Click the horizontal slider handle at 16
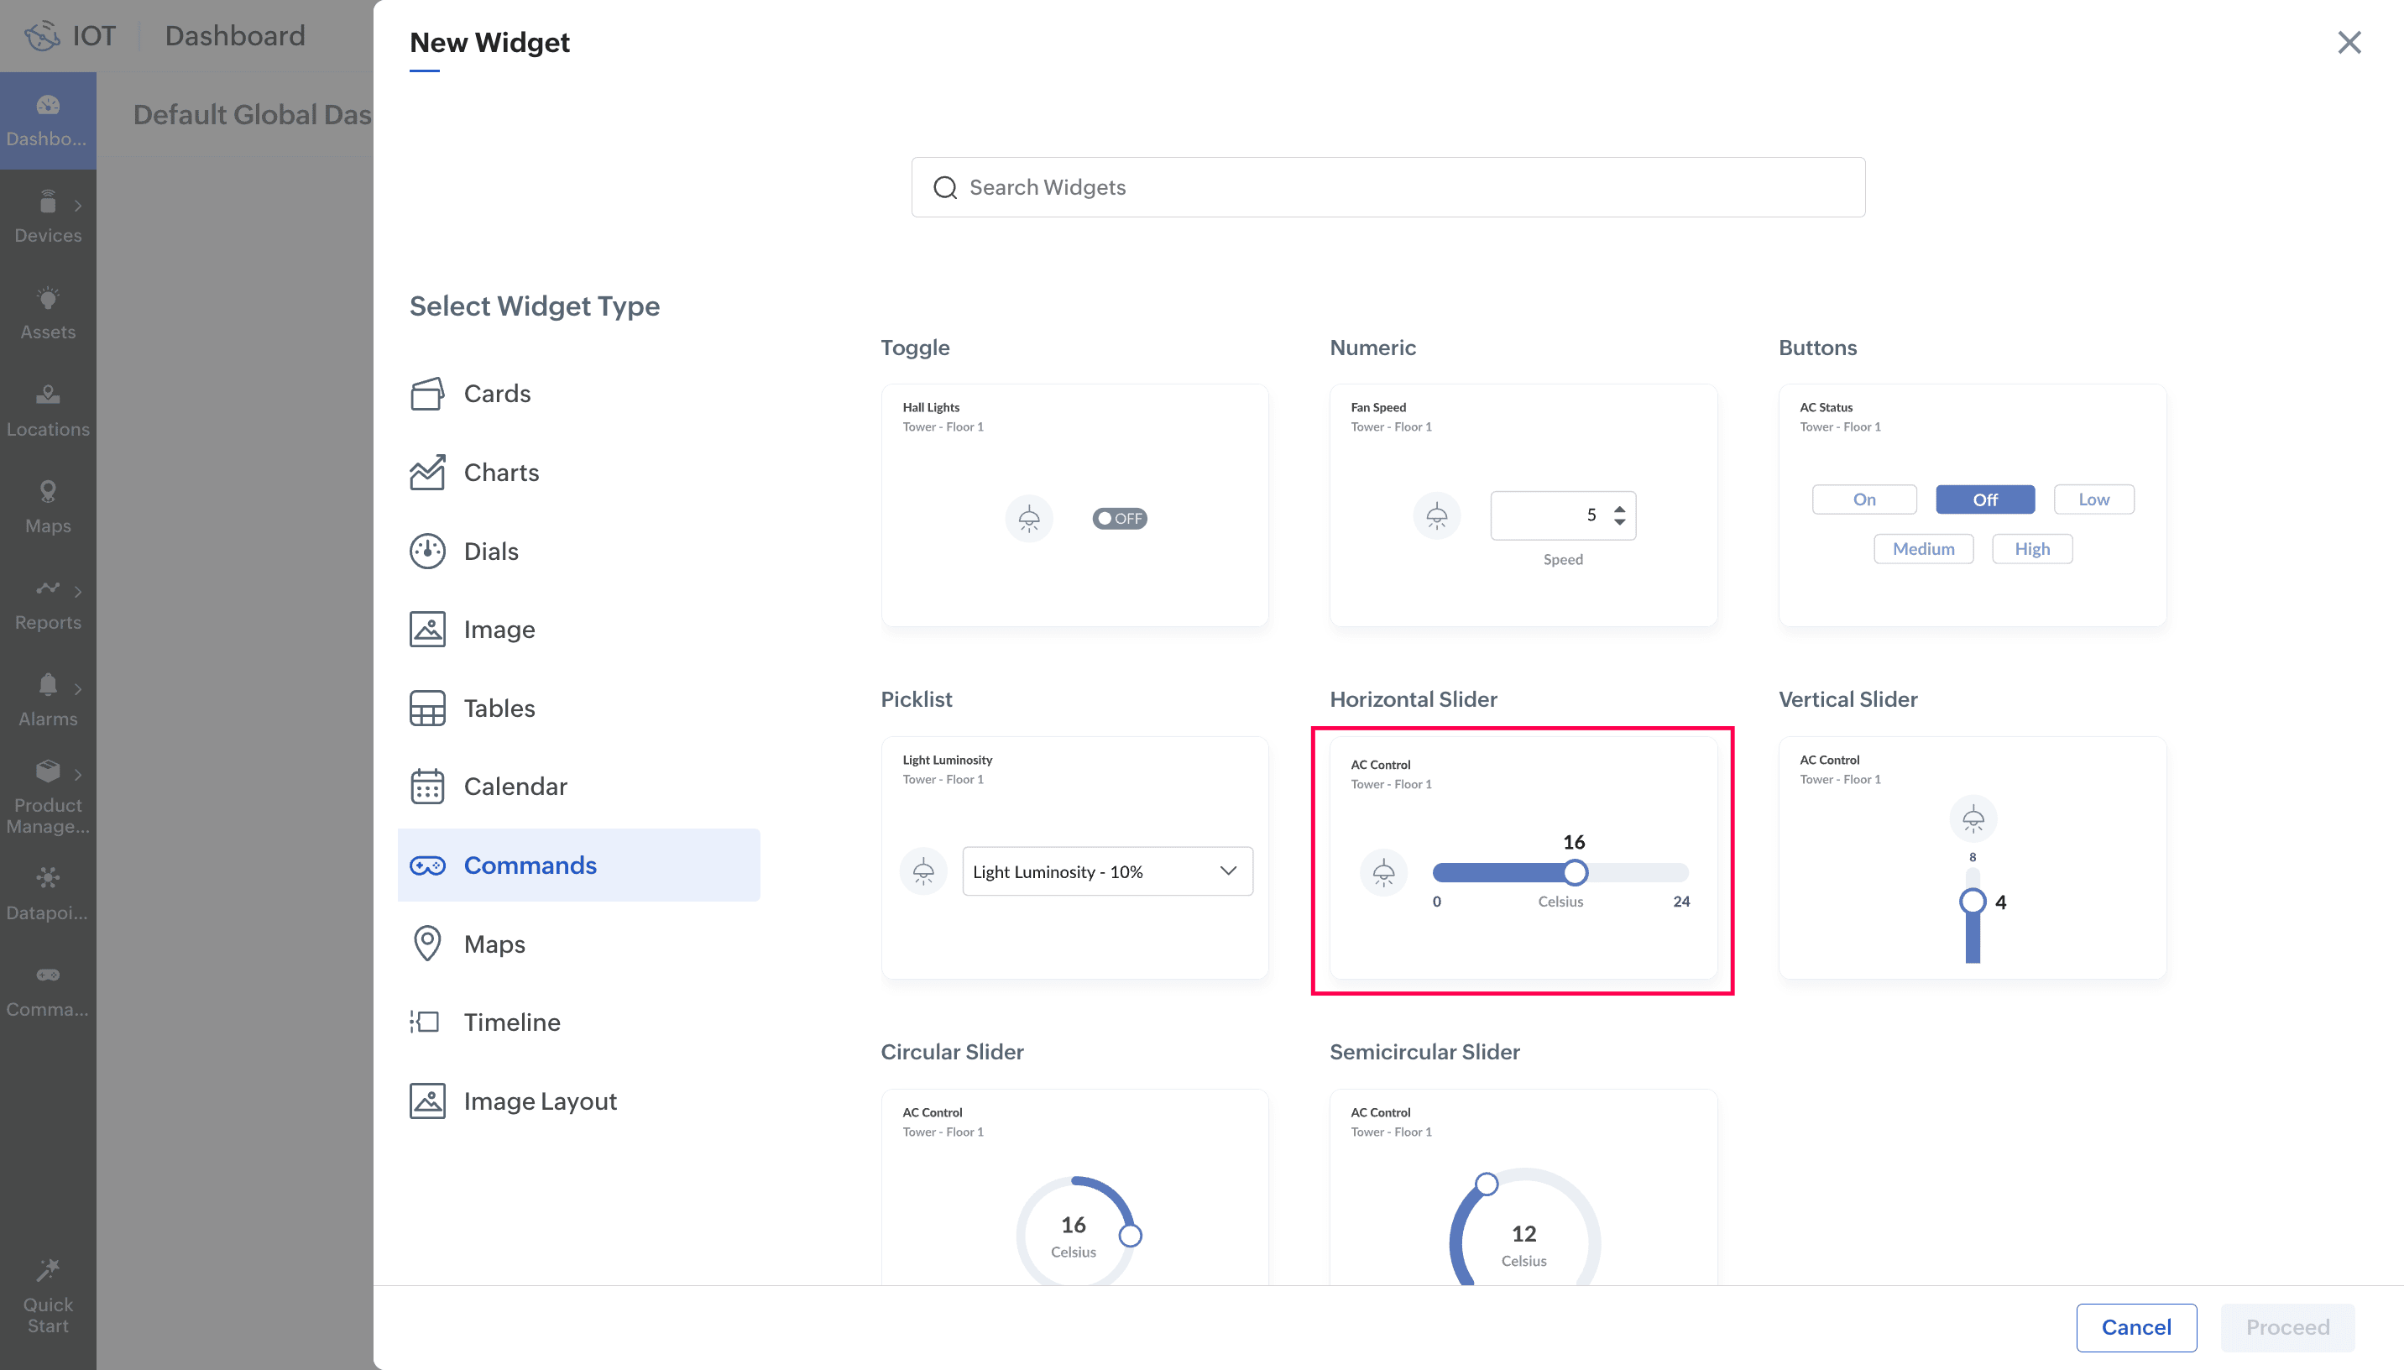 coord(1576,872)
